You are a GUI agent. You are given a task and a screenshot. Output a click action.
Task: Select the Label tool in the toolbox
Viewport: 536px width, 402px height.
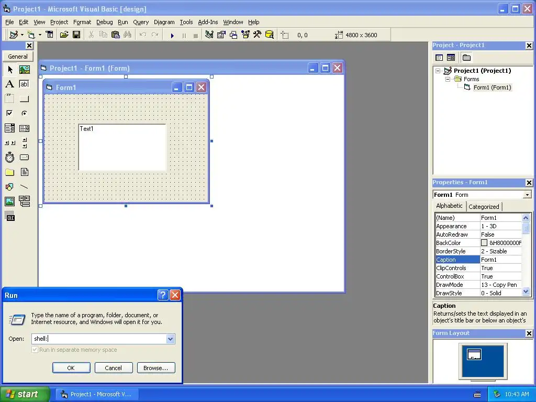coord(9,84)
